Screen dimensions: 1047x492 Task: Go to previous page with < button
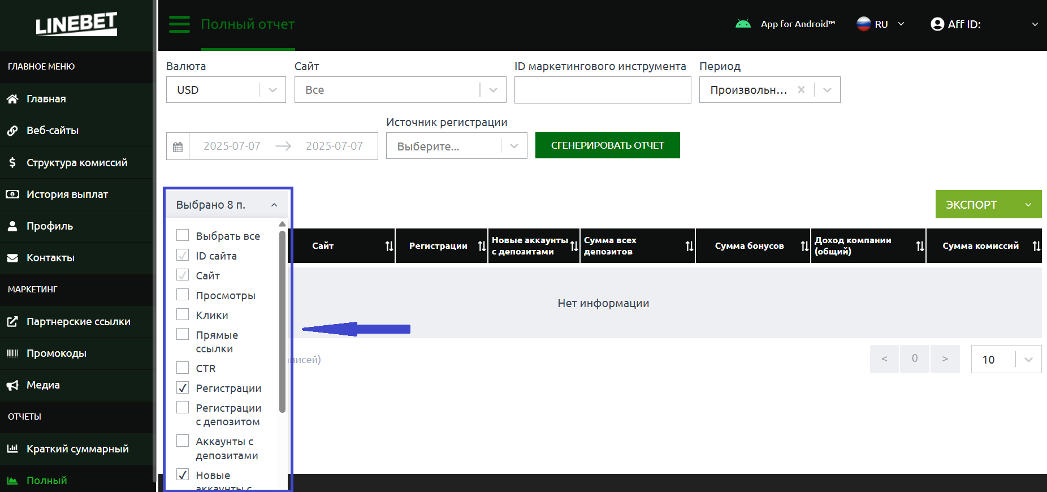point(884,359)
